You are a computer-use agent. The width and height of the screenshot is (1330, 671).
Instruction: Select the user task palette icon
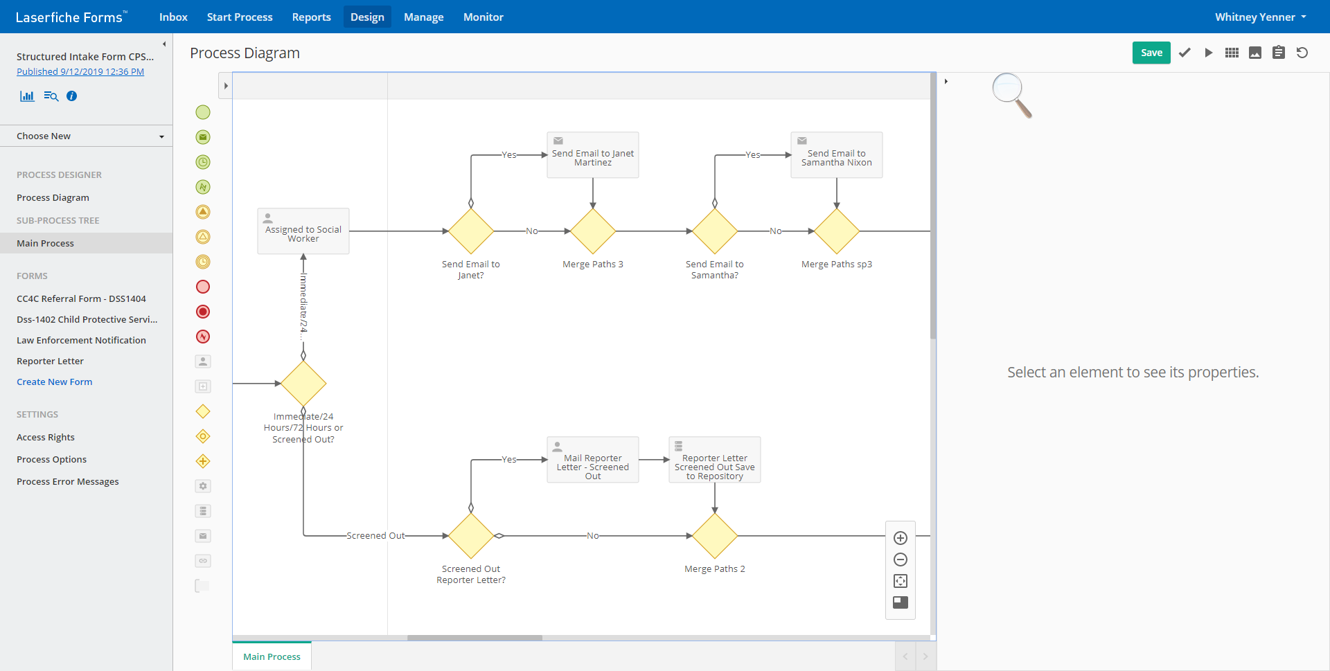[203, 361]
